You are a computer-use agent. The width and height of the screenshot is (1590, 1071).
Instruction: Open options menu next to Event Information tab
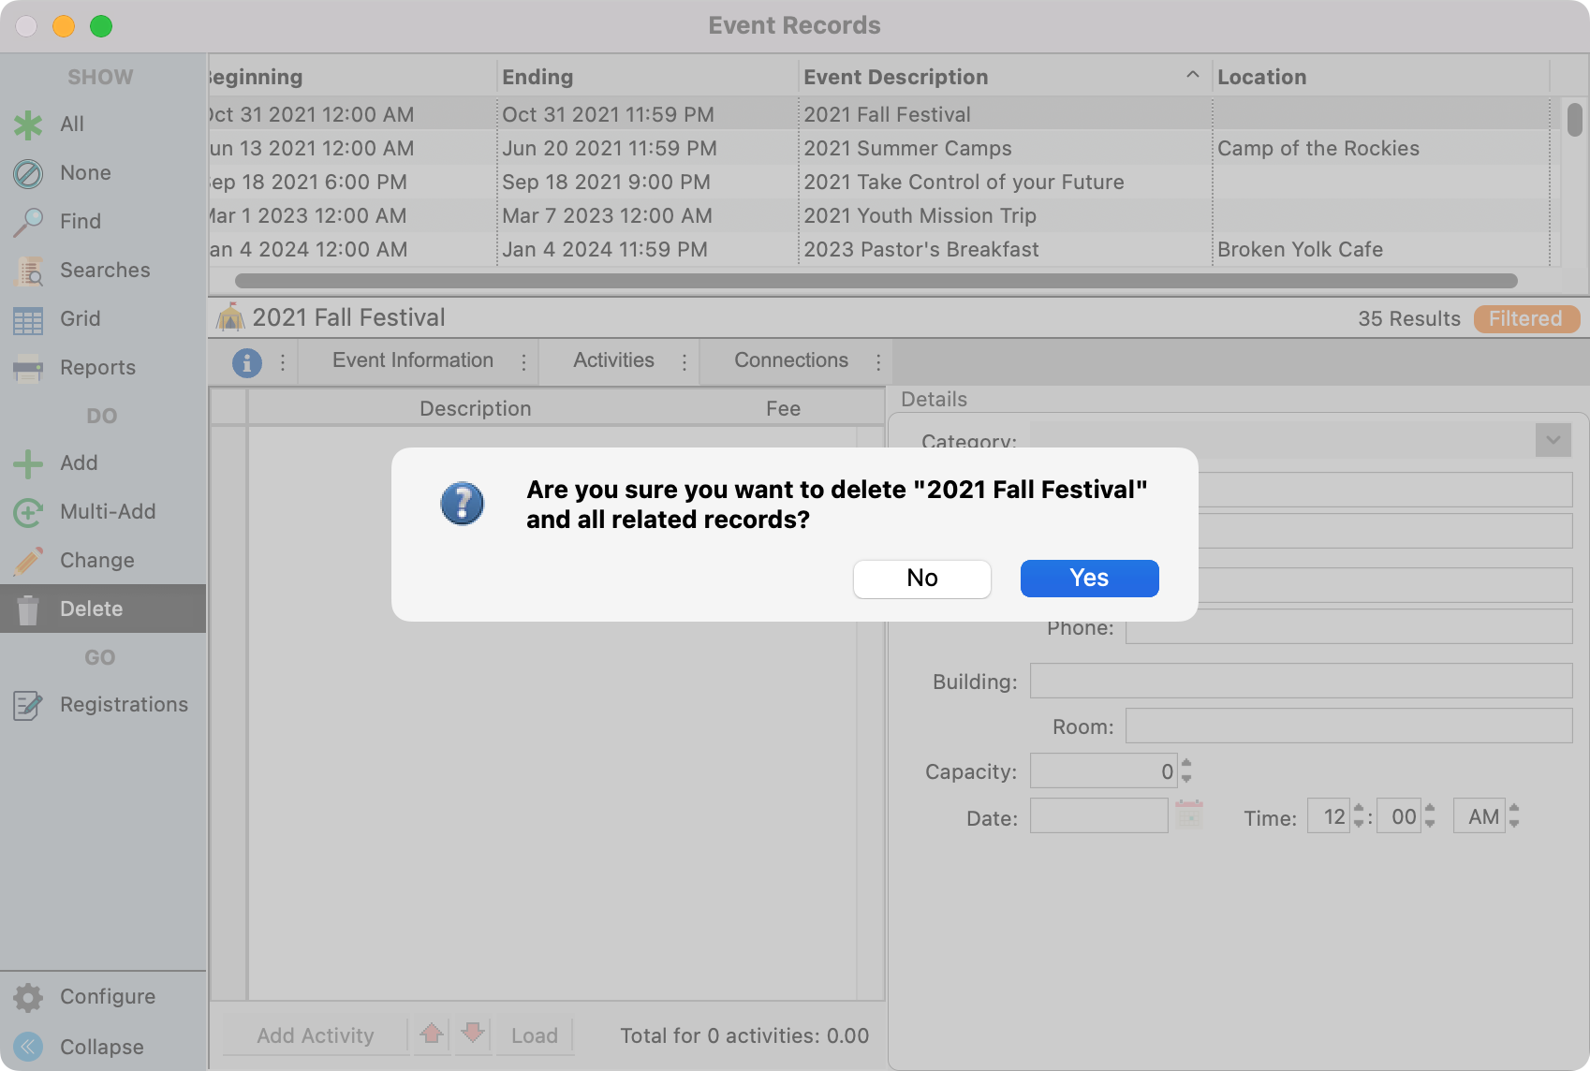click(x=523, y=361)
